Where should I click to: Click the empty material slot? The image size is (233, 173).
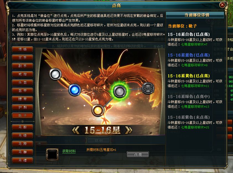tap(52, 154)
